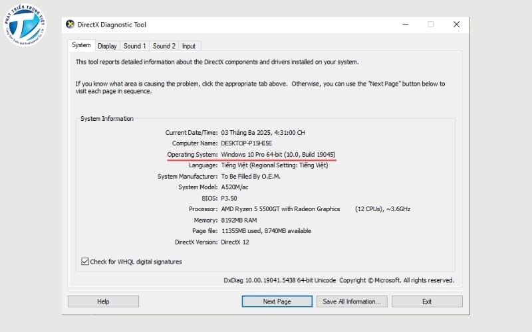Select the System tab

[81, 45]
